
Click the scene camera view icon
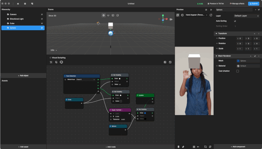pos(171,19)
